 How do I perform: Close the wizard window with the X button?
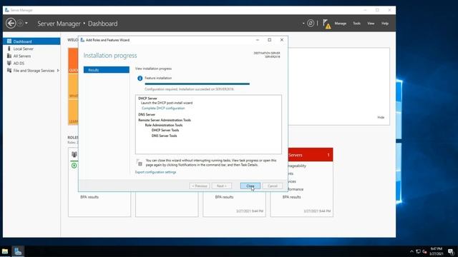tap(281, 40)
